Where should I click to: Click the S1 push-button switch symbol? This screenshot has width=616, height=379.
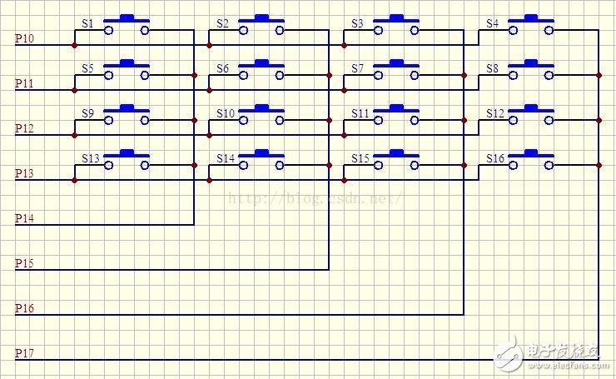(127, 26)
